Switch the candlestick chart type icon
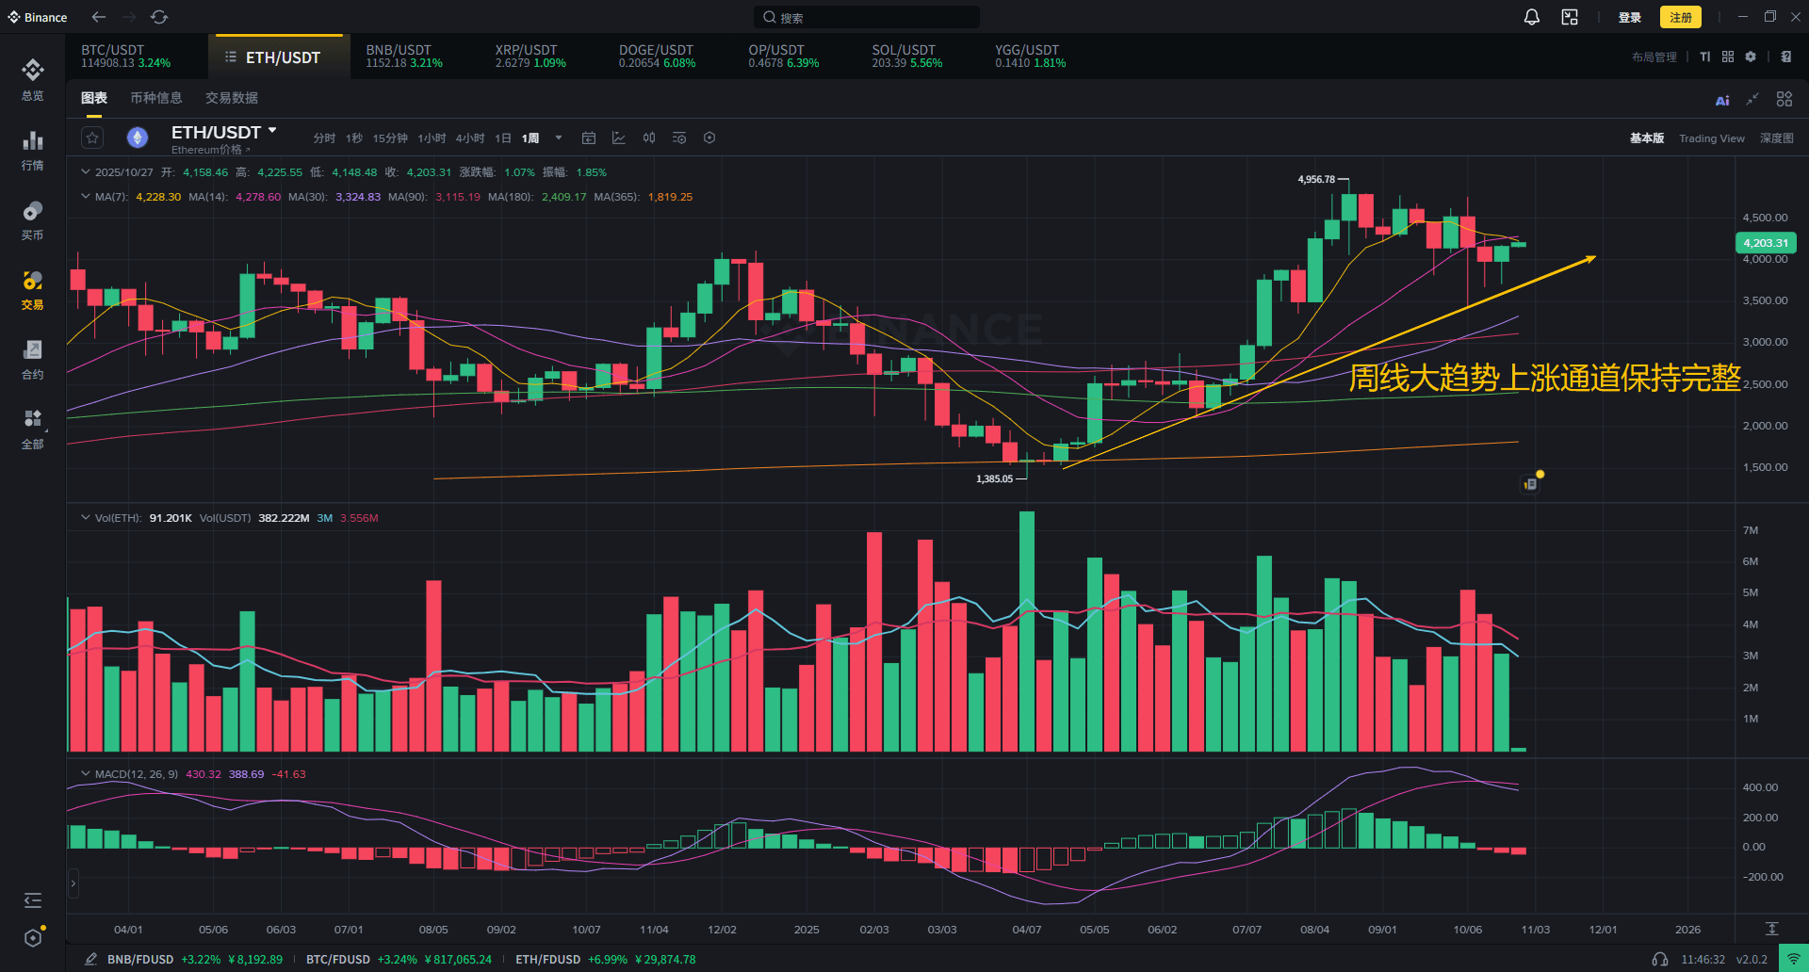 (x=649, y=138)
